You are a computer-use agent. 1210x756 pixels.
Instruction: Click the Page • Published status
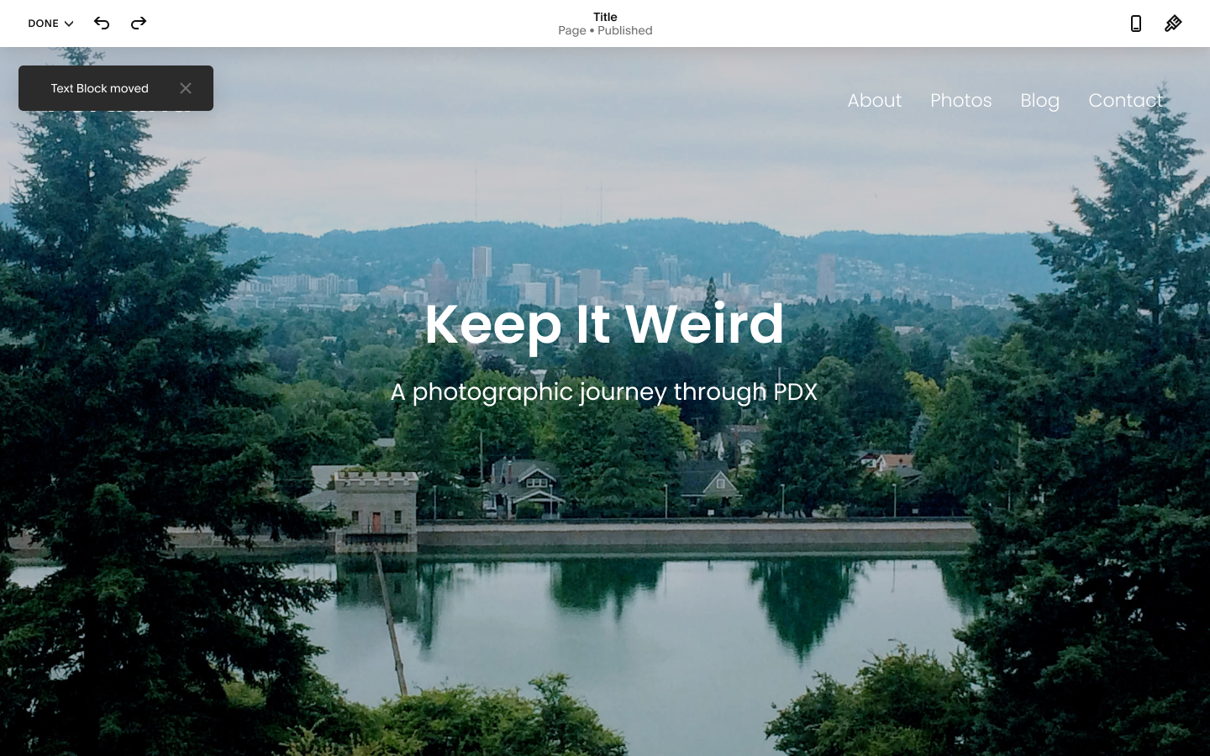click(605, 31)
